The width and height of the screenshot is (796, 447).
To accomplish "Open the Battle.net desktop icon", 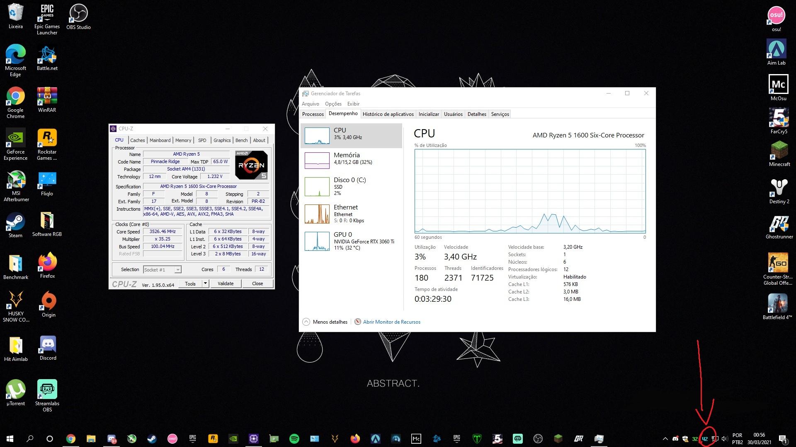I will tap(47, 58).
